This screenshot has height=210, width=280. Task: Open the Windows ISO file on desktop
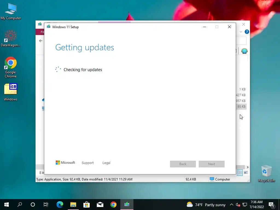11,92
